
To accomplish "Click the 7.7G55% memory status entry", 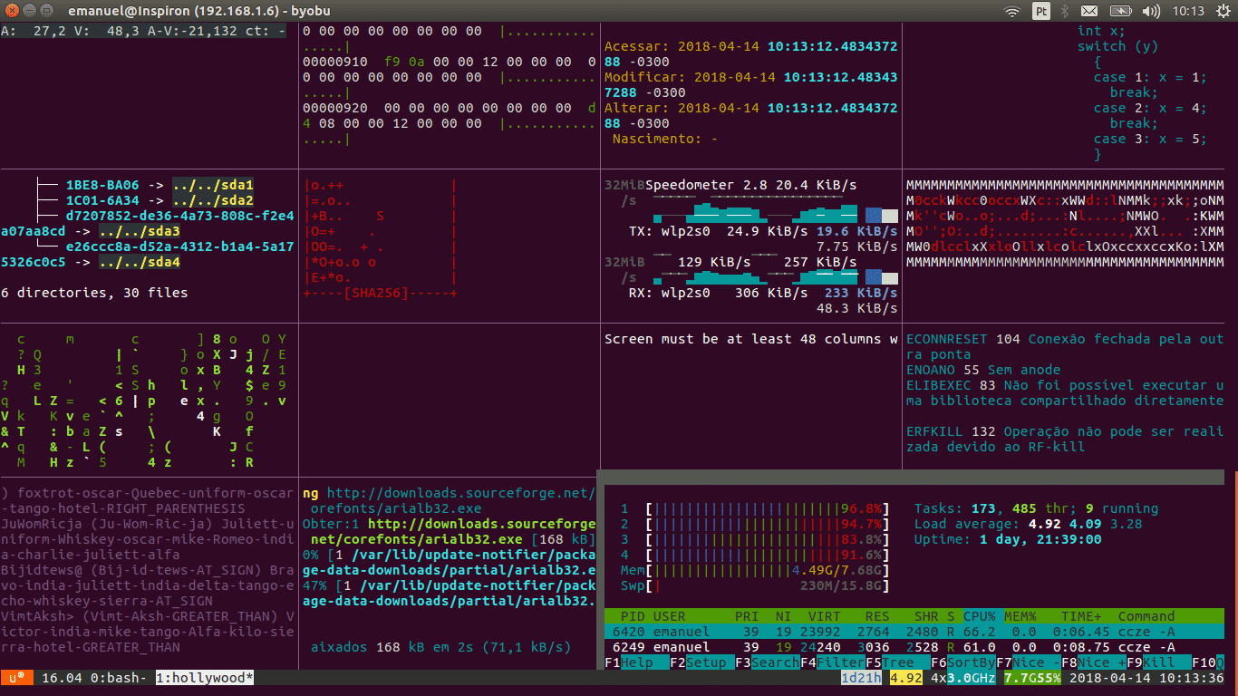I will (1032, 678).
